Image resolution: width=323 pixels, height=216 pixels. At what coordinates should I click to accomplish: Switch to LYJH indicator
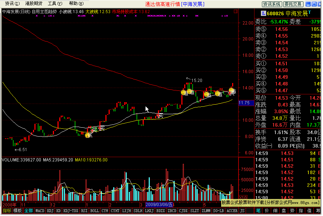click(x=126, y=211)
